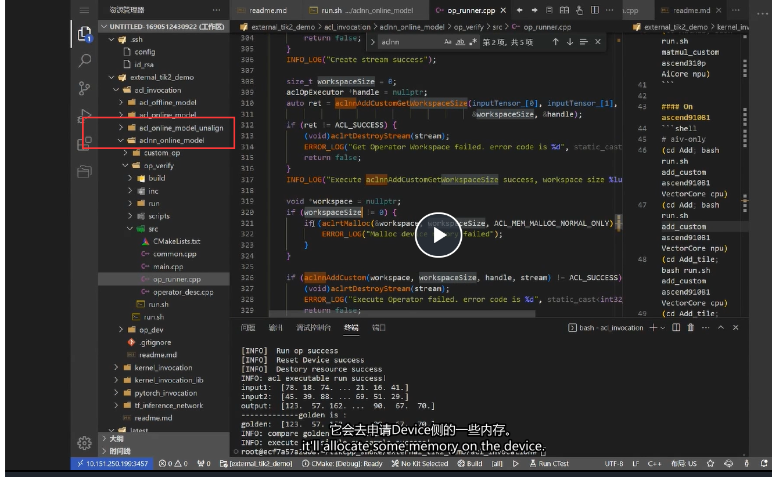Go to the previous find match
The image size is (772, 477).
556,42
